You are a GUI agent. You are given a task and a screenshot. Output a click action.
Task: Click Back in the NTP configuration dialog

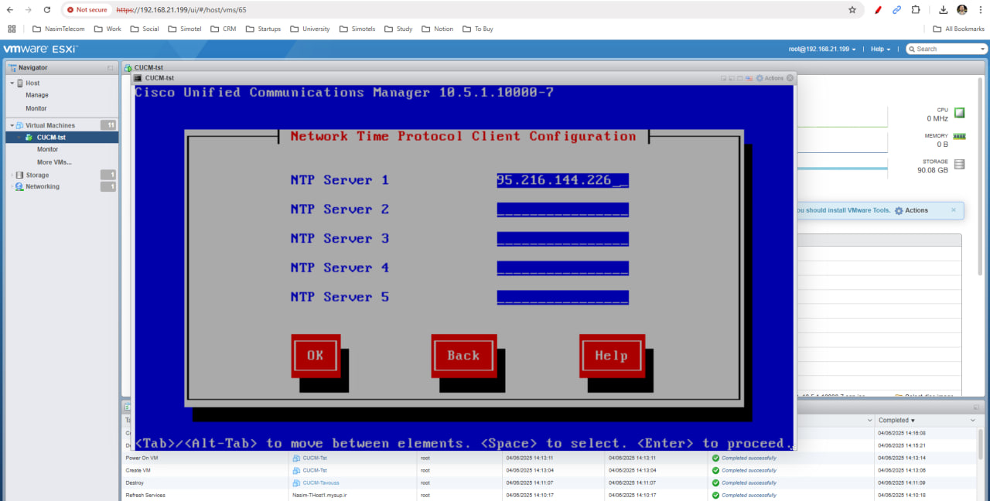pyautogui.click(x=463, y=356)
